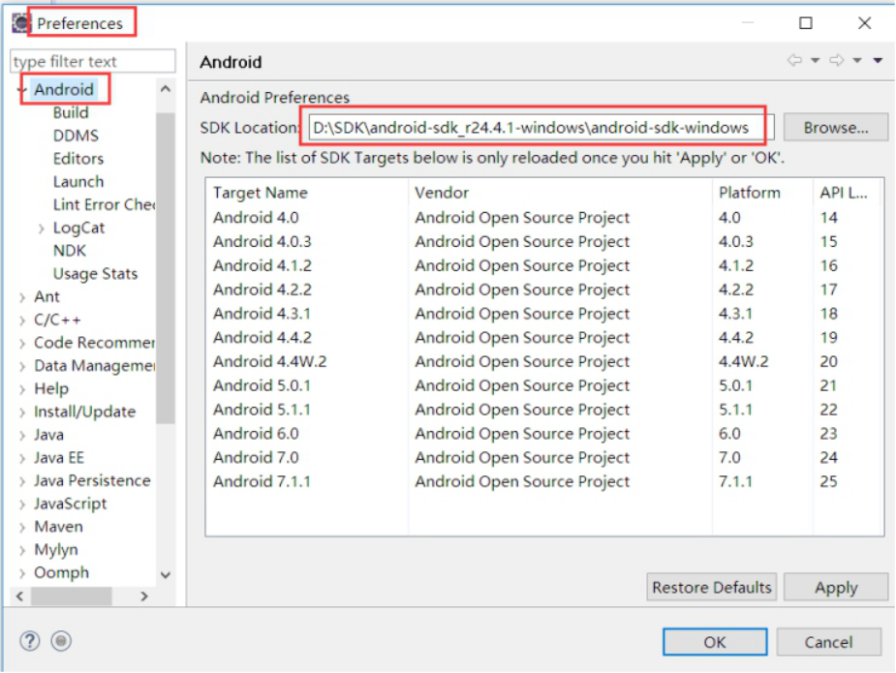
Task: Expand the Java preferences category
Action: point(22,436)
